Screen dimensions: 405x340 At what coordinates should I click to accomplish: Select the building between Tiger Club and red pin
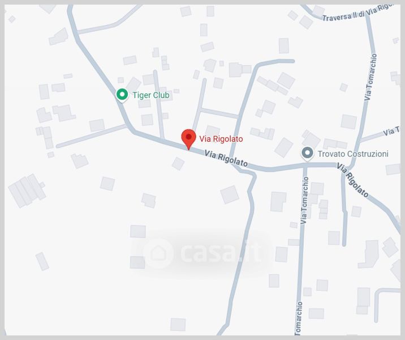tap(147, 120)
